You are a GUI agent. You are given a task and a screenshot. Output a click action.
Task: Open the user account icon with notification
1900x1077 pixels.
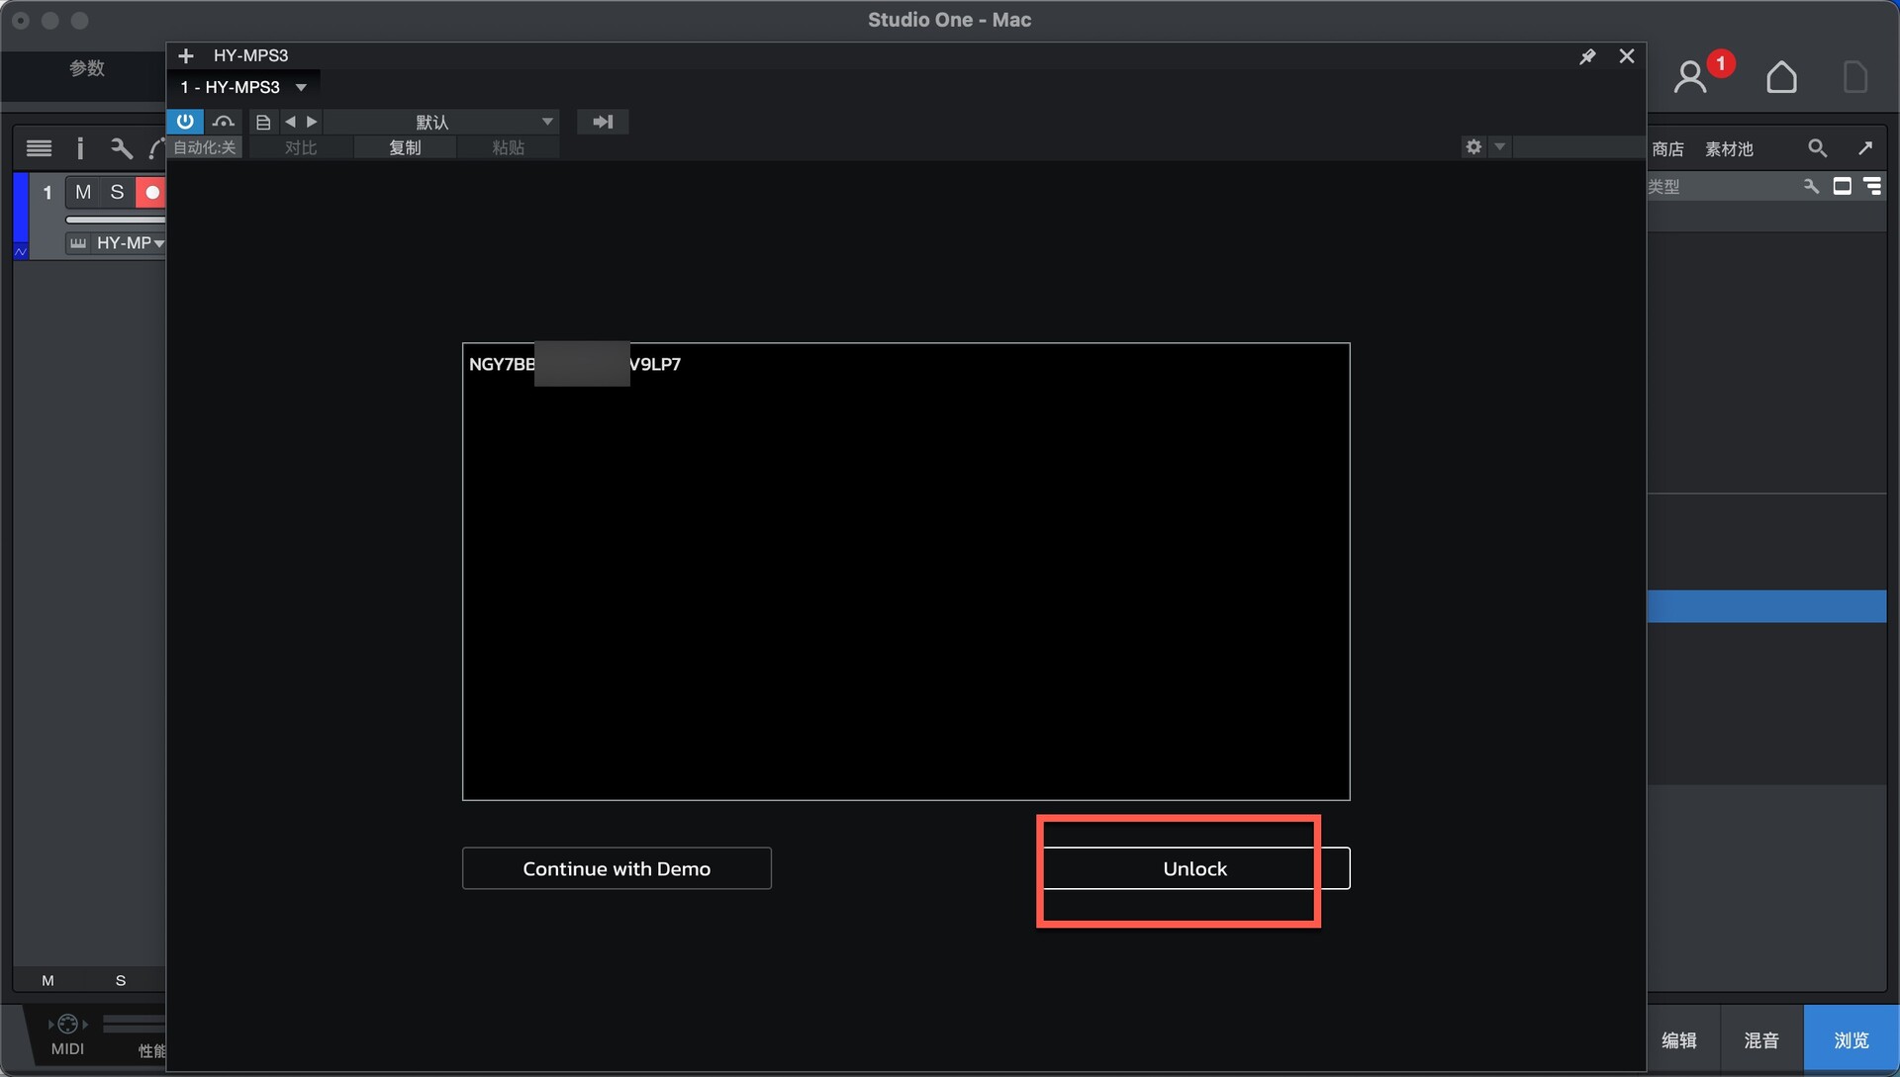(1690, 76)
